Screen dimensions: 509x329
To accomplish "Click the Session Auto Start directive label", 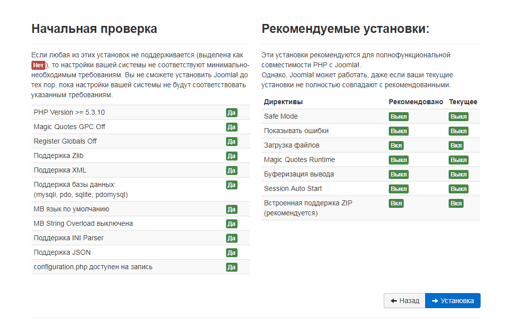I will click(293, 188).
